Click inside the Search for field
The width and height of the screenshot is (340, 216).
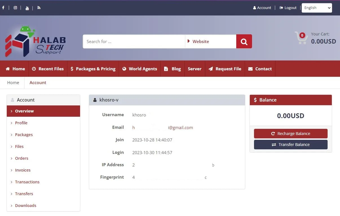pos(134,42)
